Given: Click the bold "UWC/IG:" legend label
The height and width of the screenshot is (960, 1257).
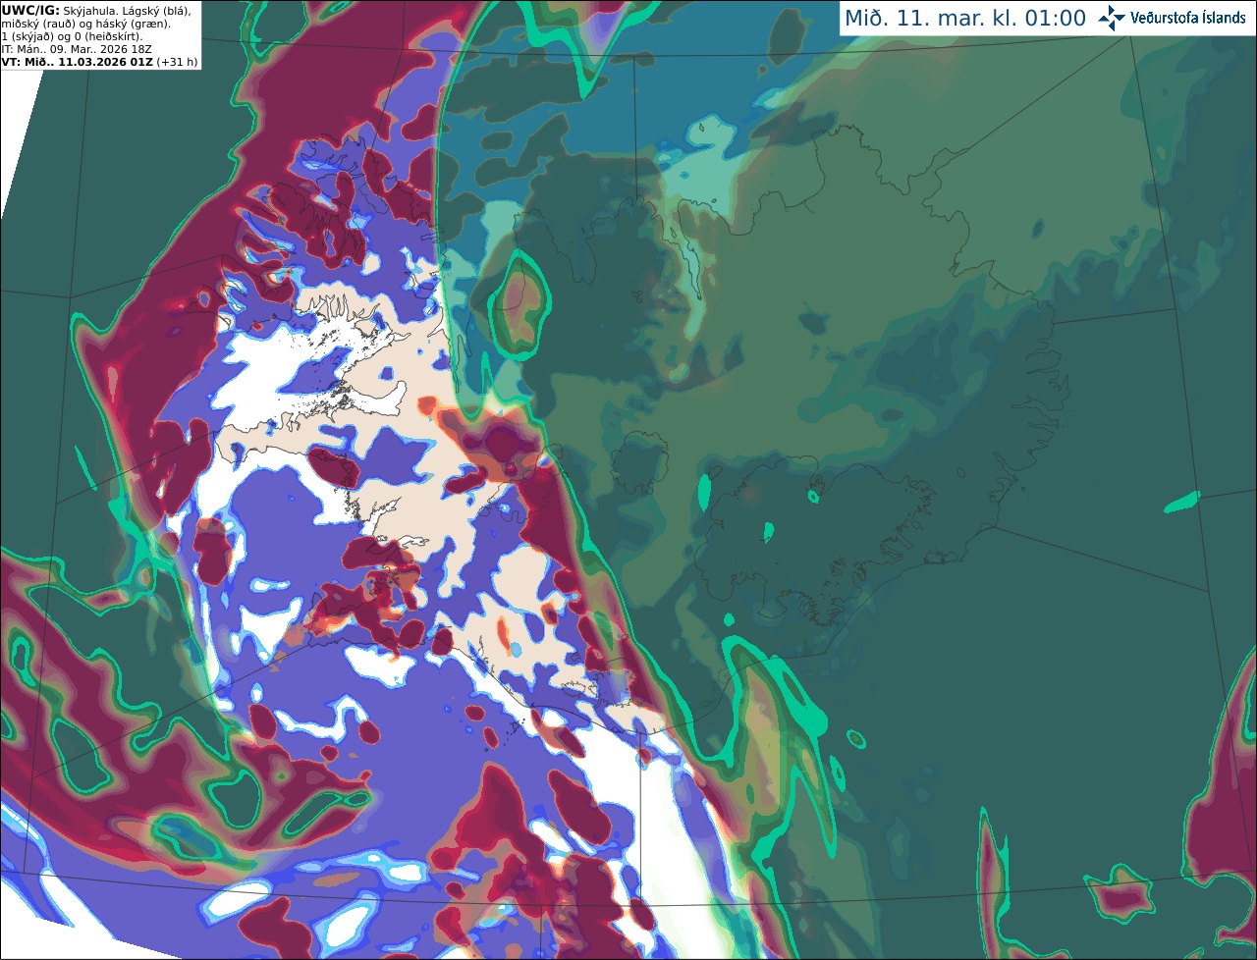Looking at the screenshot, I should point(30,11).
